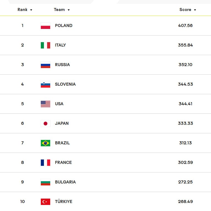Select Japan's score 333.33
211x211 pixels.
pyautogui.click(x=185, y=123)
